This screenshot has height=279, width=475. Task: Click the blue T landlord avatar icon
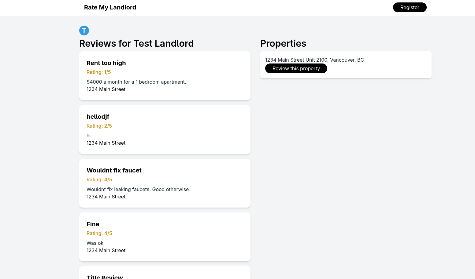point(84,31)
